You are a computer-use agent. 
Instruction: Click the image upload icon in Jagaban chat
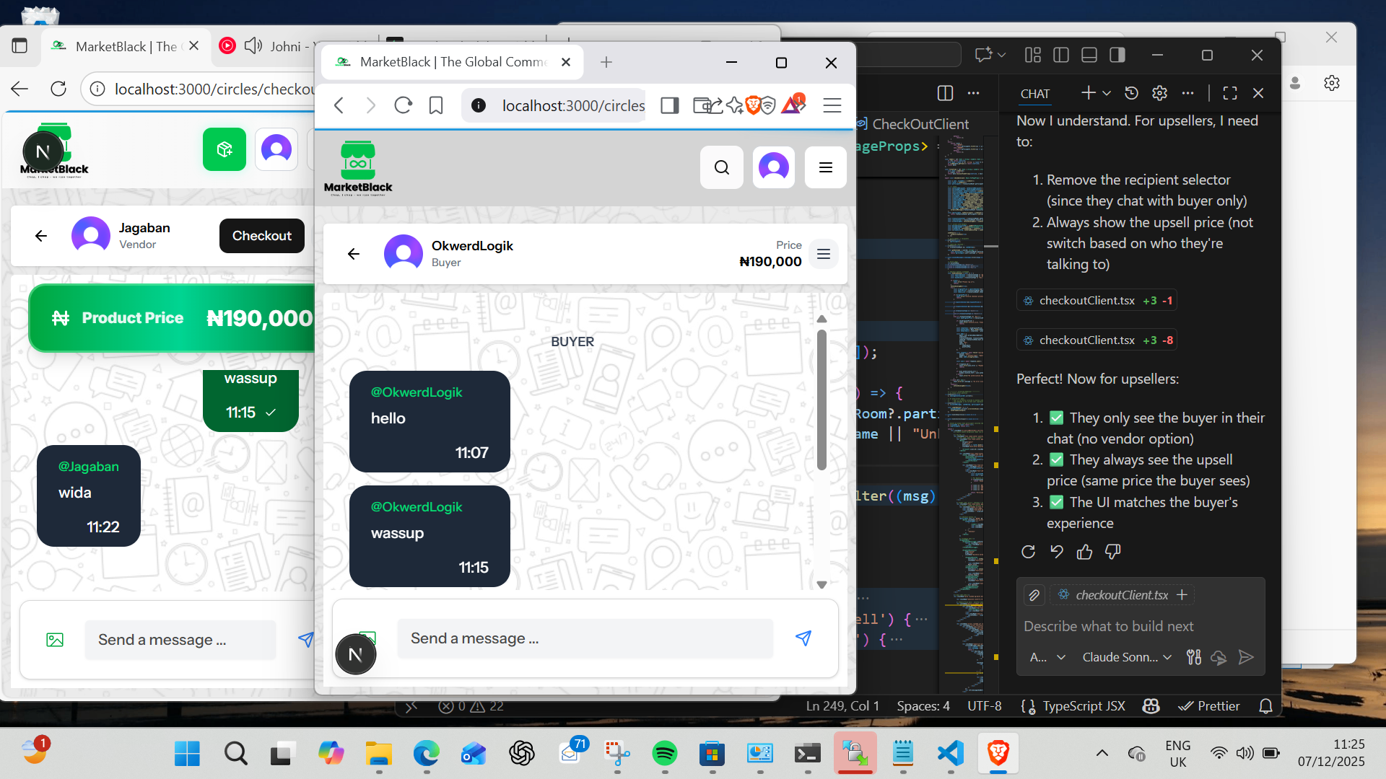coord(55,640)
